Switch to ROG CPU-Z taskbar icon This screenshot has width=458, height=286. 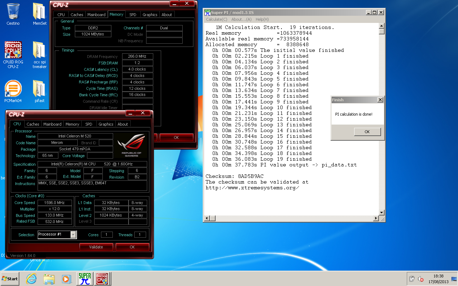pyautogui.click(x=102, y=279)
